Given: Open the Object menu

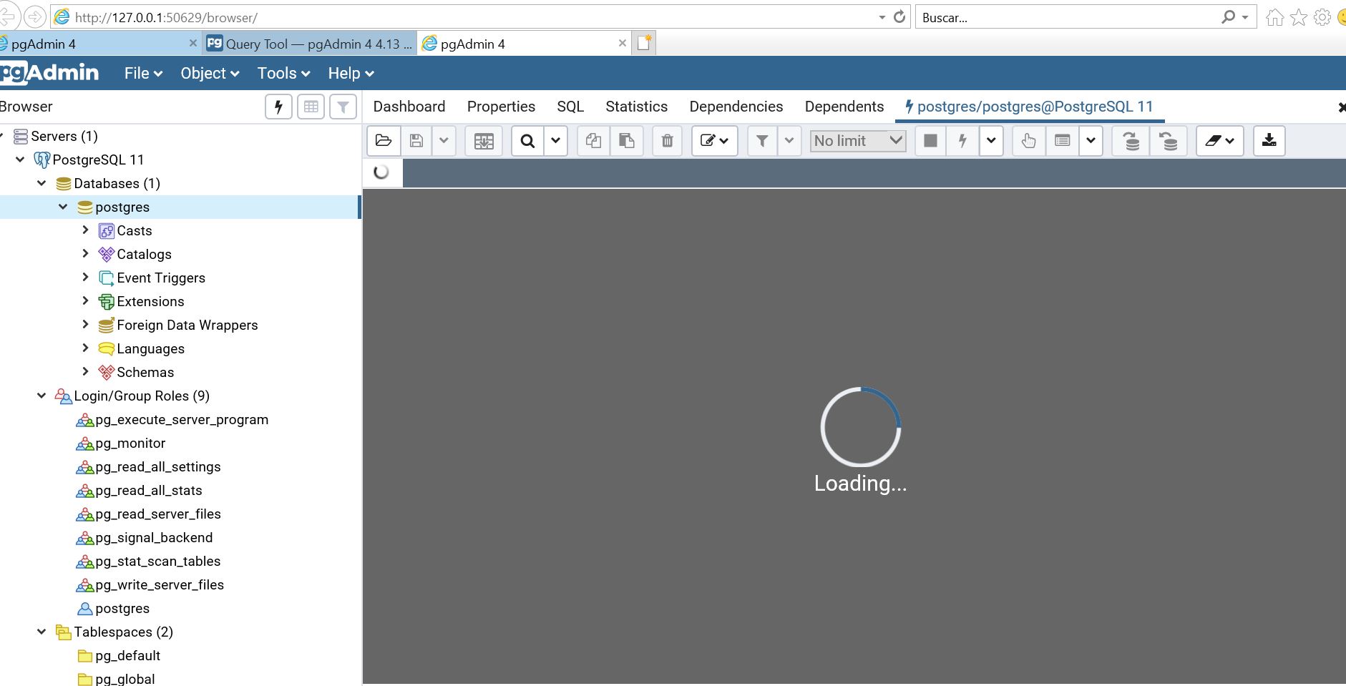Looking at the screenshot, I should click(209, 73).
